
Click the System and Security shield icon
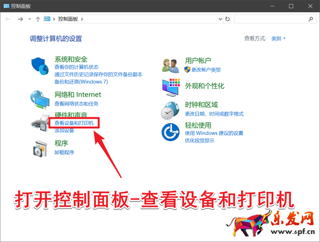(x=40, y=66)
